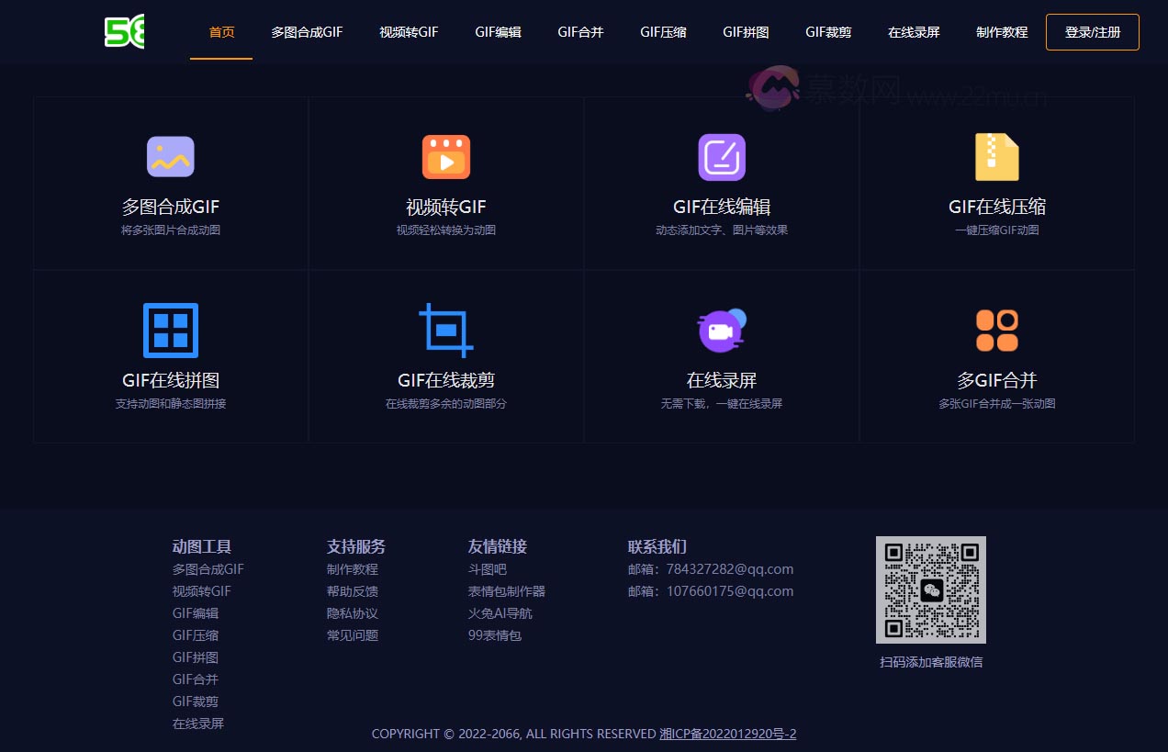The height and width of the screenshot is (752, 1168).
Task: Follow the 火兔AI导航 footer link
Action: pyautogui.click(x=500, y=613)
